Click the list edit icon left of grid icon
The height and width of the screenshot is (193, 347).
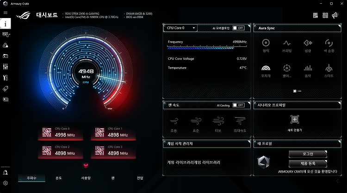[316, 15]
